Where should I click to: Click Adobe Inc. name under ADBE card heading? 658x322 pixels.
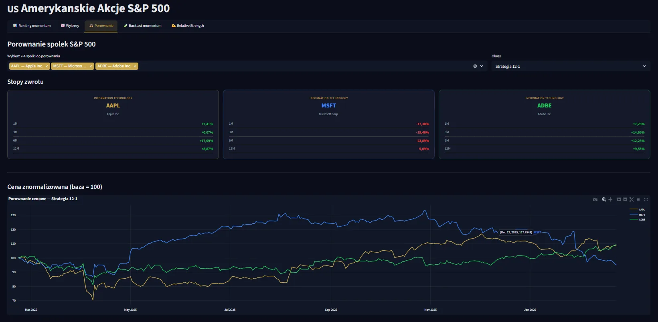pos(545,114)
